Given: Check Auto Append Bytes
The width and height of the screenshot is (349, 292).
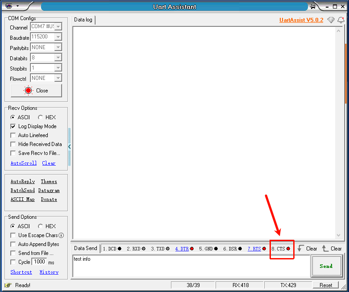Looking at the screenshot, I should 13,244.
